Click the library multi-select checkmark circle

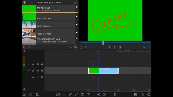pyautogui.click(x=25, y=47)
